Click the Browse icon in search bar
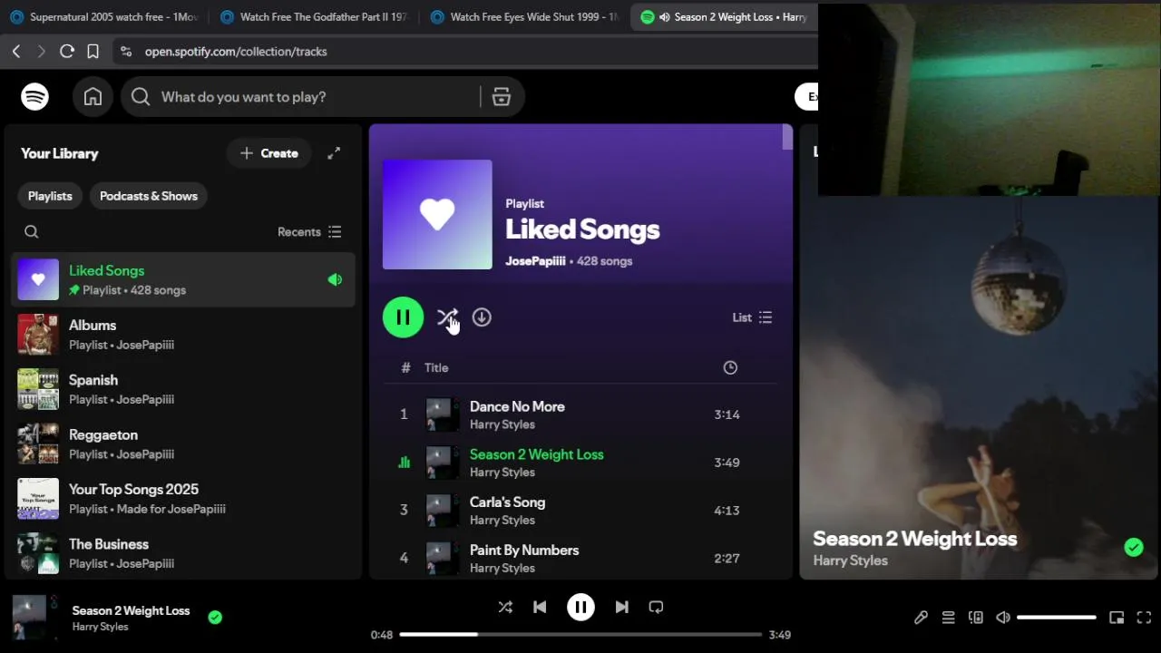This screenshot has height=653, width=1161. tap(501, 97)
